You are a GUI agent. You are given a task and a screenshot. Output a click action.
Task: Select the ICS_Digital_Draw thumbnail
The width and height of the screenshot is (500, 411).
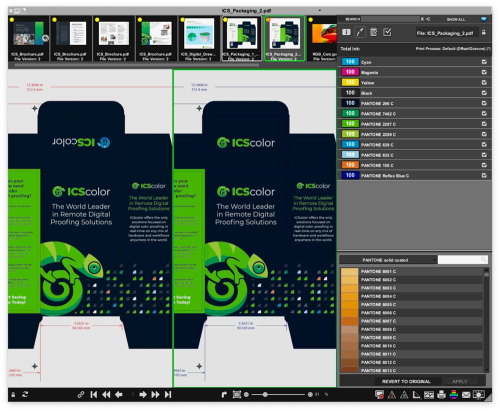pyautogui.click(x=199, y=38)
